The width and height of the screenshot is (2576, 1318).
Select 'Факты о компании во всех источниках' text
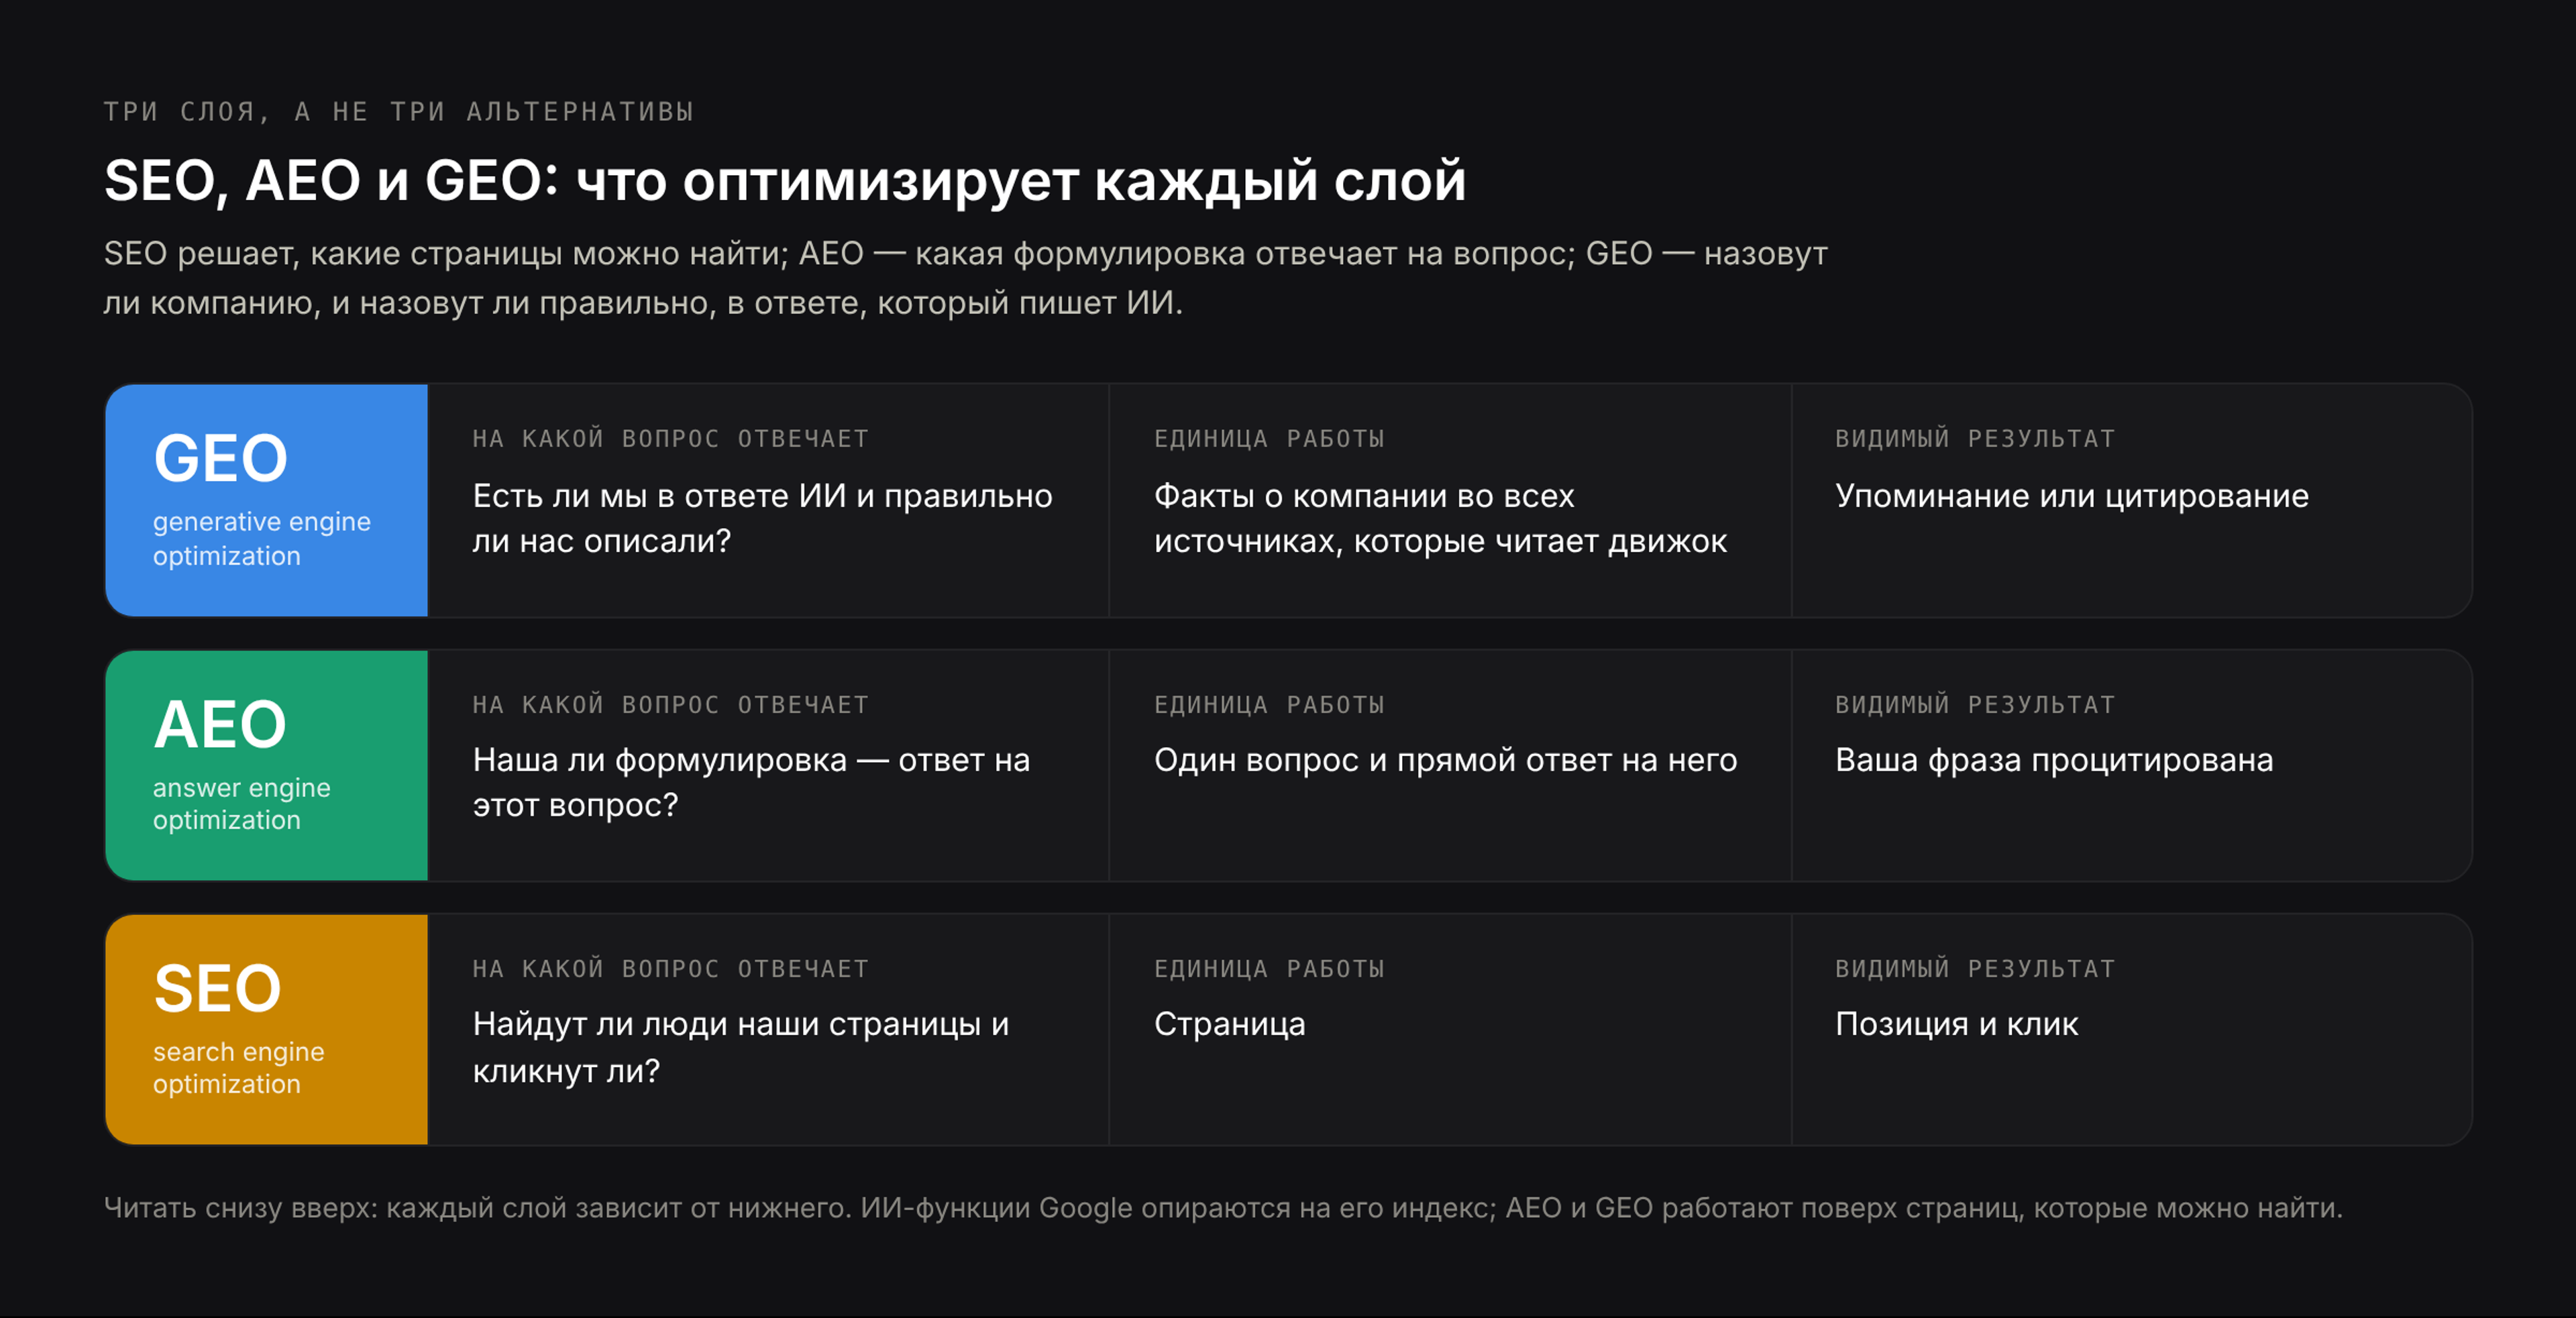(1440, 518)
